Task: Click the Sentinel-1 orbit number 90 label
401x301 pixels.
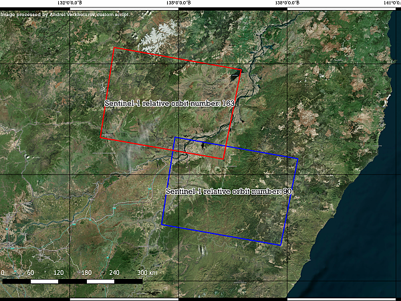Action: tap(229, 192)
